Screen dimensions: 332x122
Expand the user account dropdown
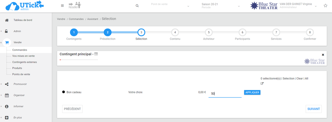click(x=316, y=6)
